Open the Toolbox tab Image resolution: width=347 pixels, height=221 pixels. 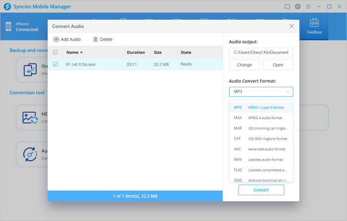coord(314,27)
